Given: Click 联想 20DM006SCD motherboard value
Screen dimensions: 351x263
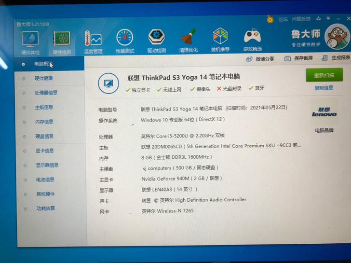Looking at the screenshot, I should [x=221, y=146].
